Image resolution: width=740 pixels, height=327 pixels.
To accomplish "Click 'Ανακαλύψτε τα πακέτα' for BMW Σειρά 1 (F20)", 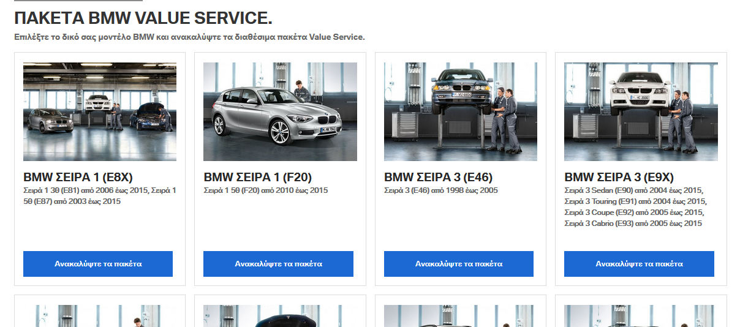I will click(278, 264).
